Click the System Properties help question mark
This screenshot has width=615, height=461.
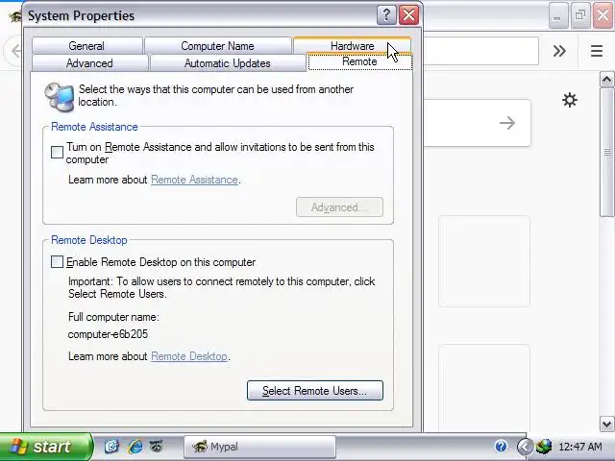(386, 15)
